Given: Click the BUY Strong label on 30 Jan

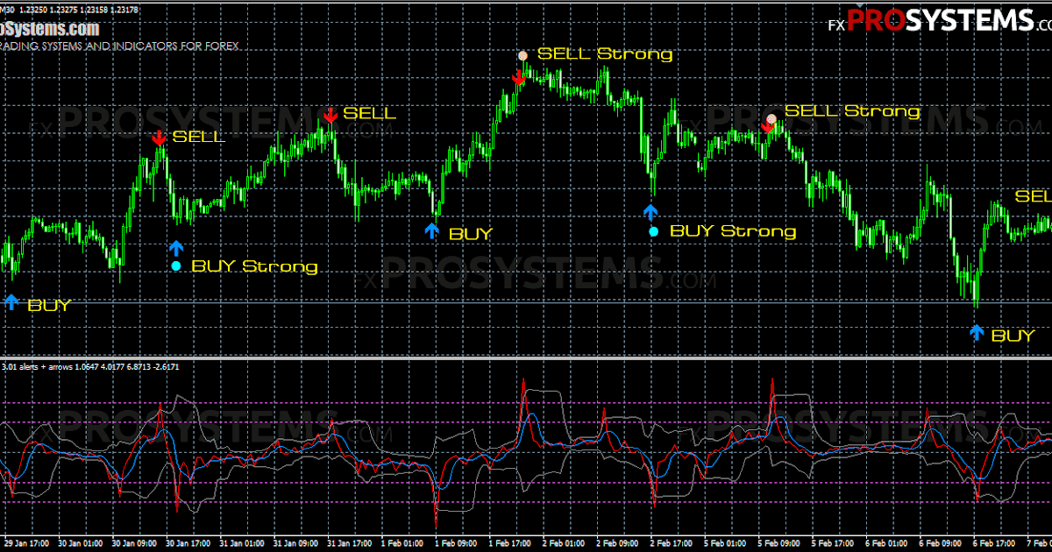Looking at the screenshot, I should 254,265.
